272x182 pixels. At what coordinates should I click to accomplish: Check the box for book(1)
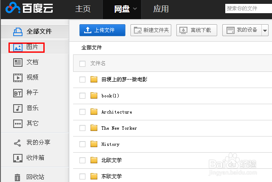82,96
